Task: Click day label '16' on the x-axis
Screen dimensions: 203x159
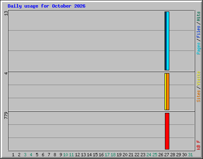Action: pos(101,155)
